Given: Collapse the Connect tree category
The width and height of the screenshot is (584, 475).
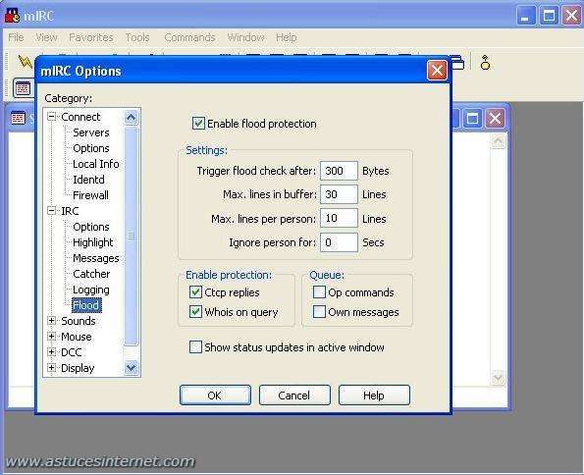Looking at the screenshot, I should point(52,117).
